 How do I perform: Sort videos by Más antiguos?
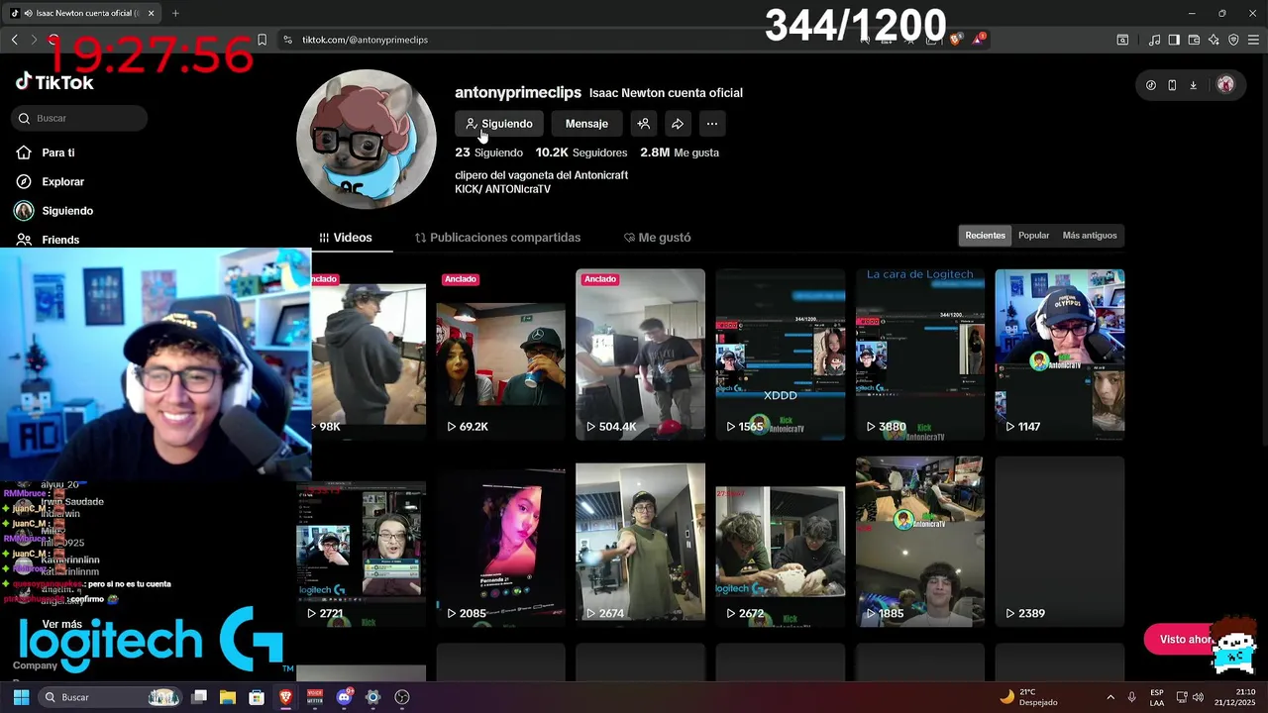point(1090,236)
